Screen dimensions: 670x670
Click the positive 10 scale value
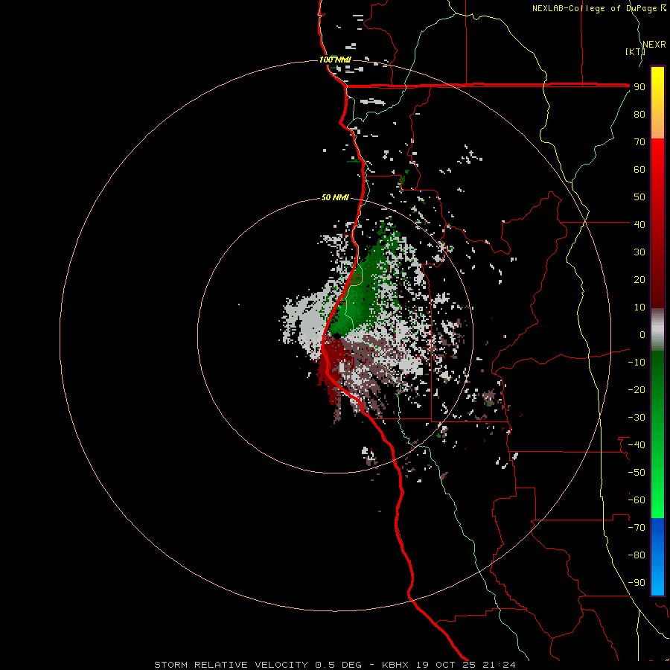click(x=639, y=307)
